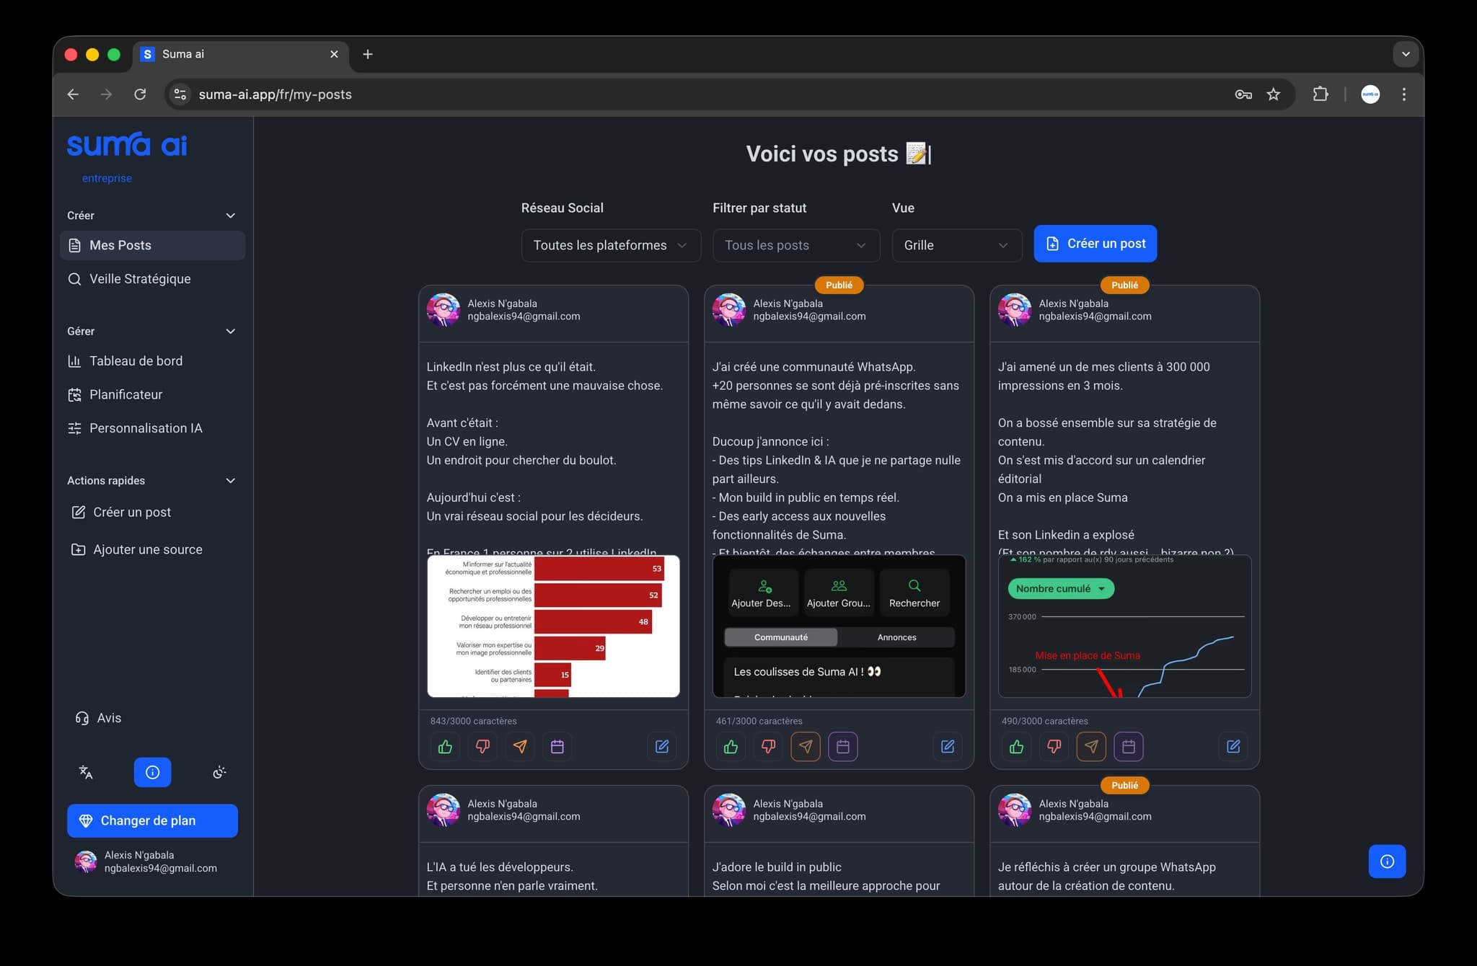This screenshot has height=966, width=1477.
Task: Bookmark page with the star icon
Action: pos(1274,94)
